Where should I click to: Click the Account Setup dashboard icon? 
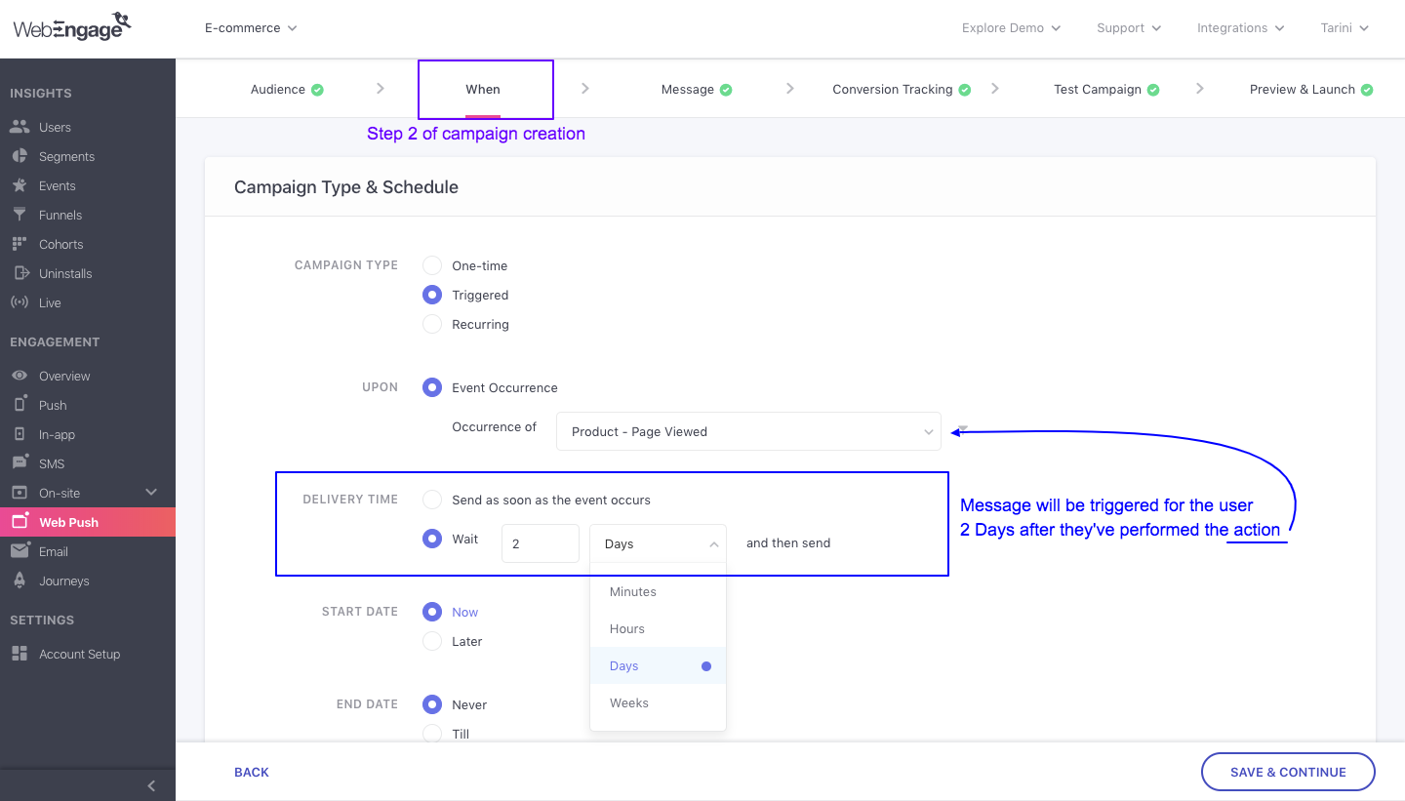click(x=20, y=654)
